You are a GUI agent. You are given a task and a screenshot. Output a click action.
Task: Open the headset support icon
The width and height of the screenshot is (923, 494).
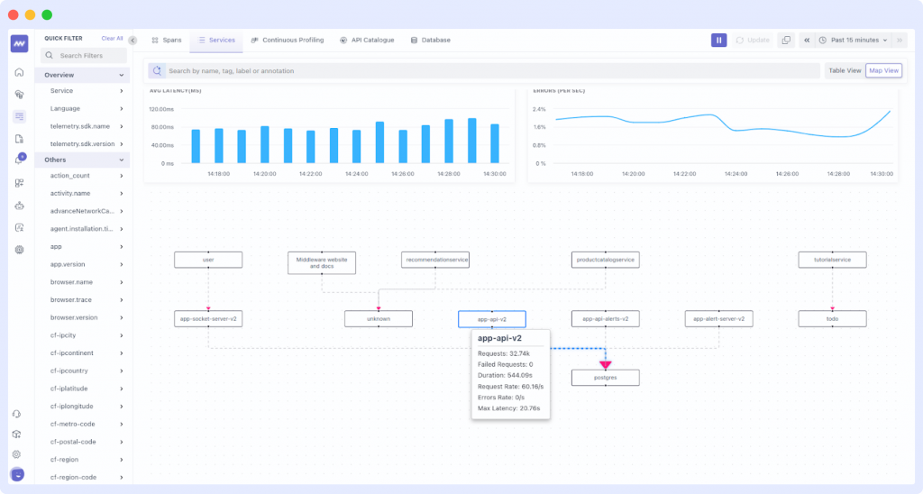[17, 414]
